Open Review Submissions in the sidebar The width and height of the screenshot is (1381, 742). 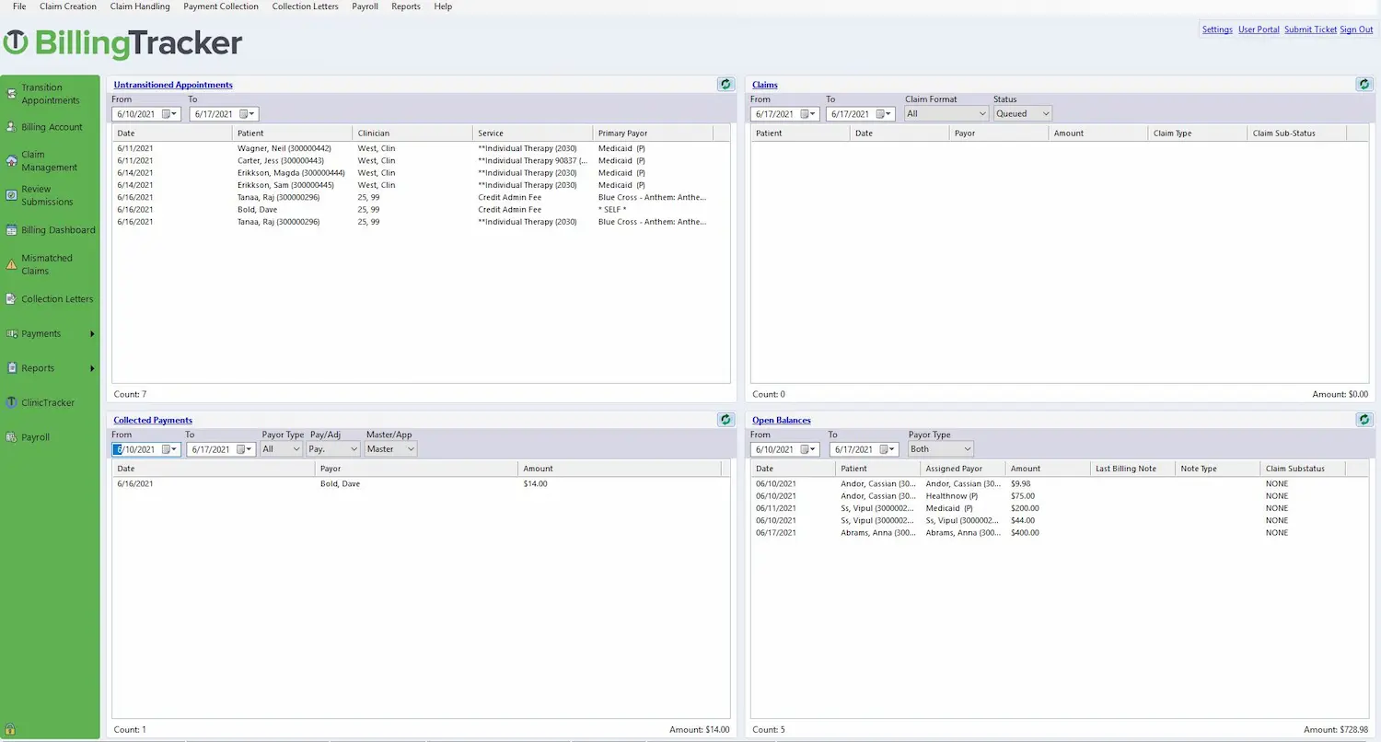tap(51, 195)
